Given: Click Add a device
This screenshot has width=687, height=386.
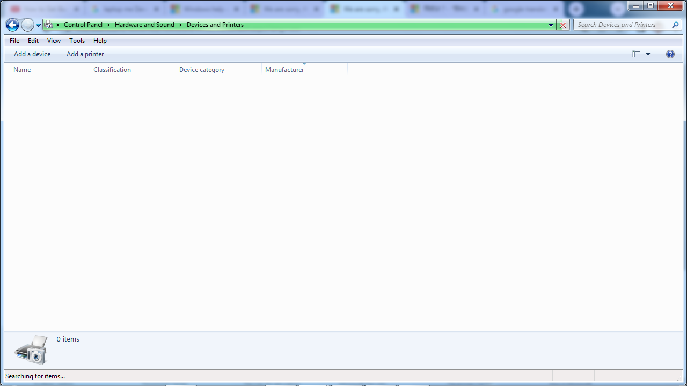Looking at the screenshot, I should (32, 54).
